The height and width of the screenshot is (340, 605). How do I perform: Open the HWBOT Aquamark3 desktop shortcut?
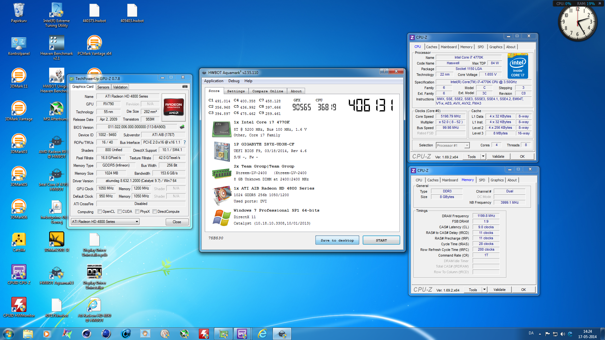pyautogui.click(x=56, y=275)
